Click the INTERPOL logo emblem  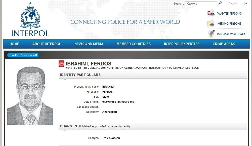[30, 15]
